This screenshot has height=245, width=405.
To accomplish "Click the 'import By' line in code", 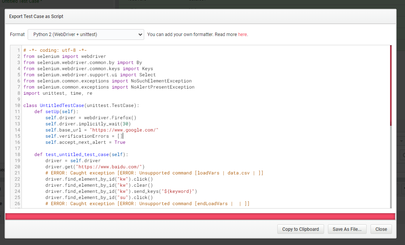I will (x=83, y=62).
